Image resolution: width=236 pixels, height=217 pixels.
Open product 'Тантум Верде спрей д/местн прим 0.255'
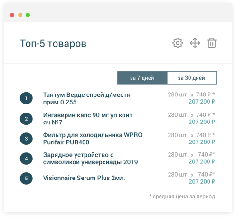tap(87, 98)
